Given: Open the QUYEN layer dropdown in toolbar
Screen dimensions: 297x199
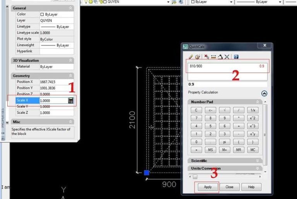Looking at the screenshot, I should pos(168,2).
